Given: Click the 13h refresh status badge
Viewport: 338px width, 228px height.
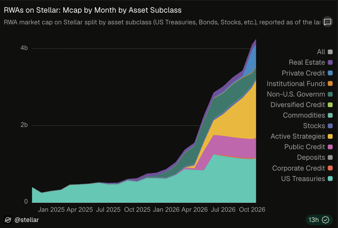Looking at the screenshot, I should click(x=319, y=220).
